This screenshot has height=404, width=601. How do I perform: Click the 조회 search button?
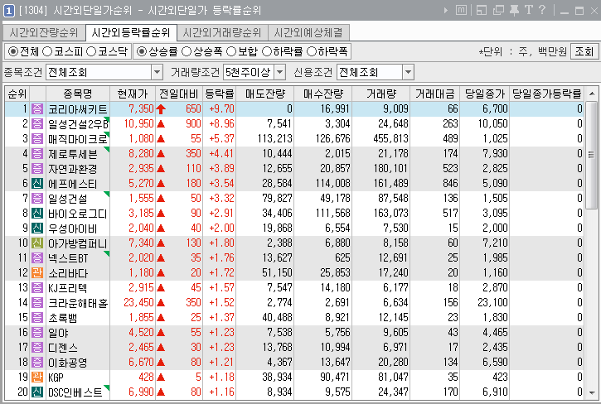click(584, 51)
